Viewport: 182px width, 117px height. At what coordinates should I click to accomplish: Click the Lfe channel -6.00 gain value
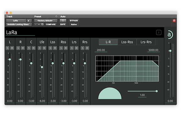42,101
